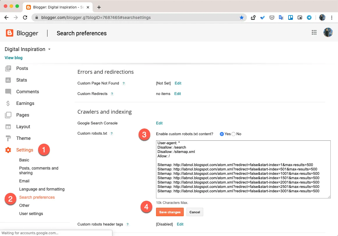338x236 pixels.
Task: Click inside the robots.txt text box
Action: pyautogui.click(x=243, y=169)
